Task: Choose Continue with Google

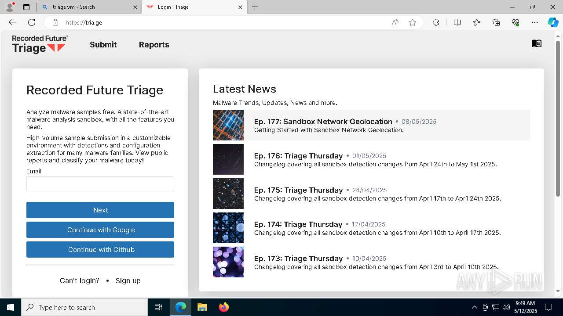Action: click(x=100, y=230)
